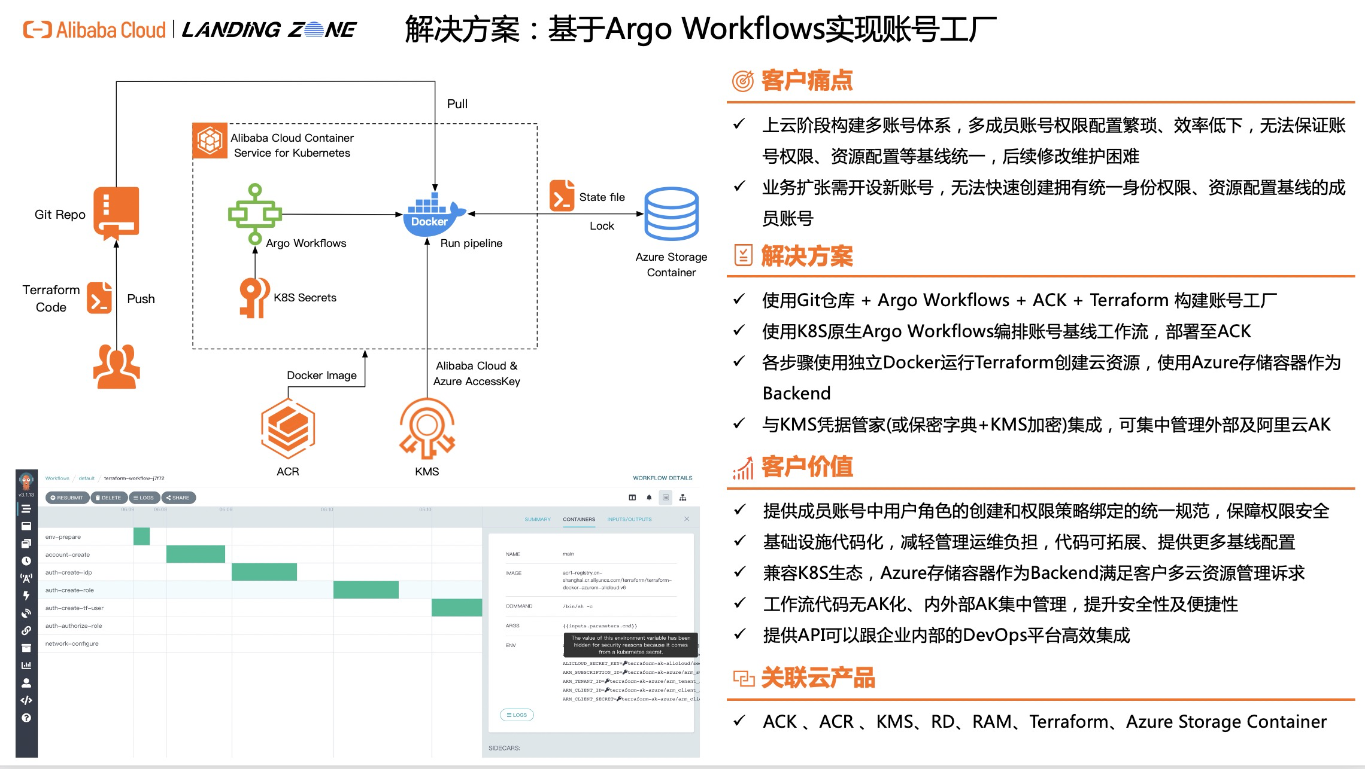
Task: Switch to the workflow graph tree icon
Action: pyautogui.click(x=682, y=498)
